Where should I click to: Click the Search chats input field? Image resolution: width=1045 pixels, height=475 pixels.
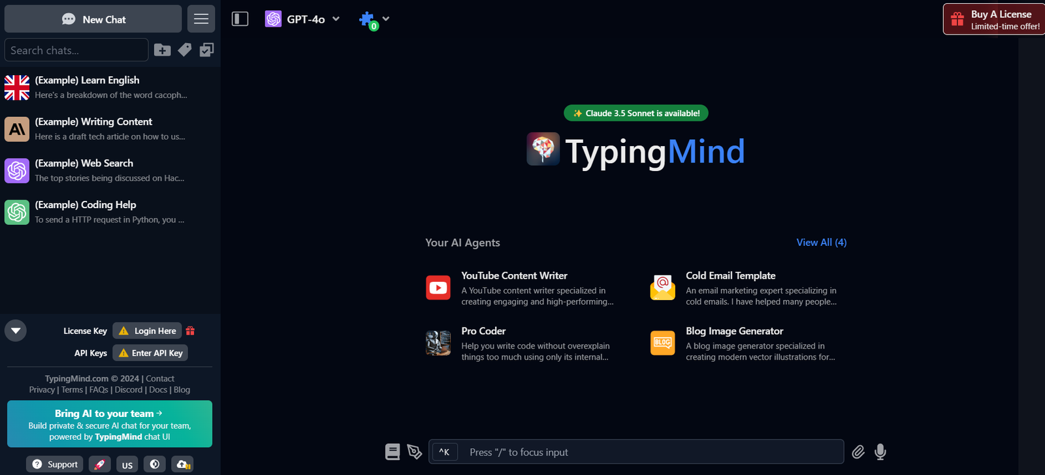76,50
